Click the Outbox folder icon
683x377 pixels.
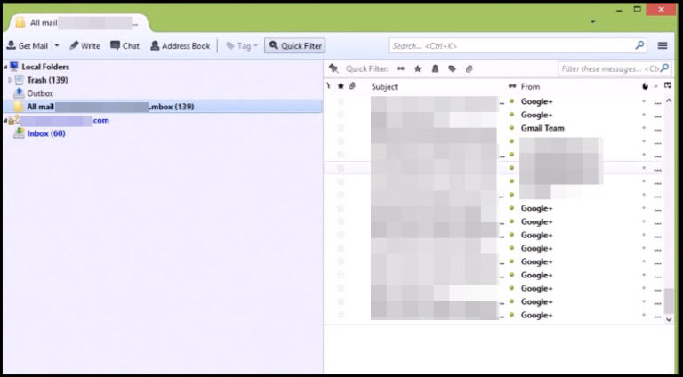click(19, 93)
